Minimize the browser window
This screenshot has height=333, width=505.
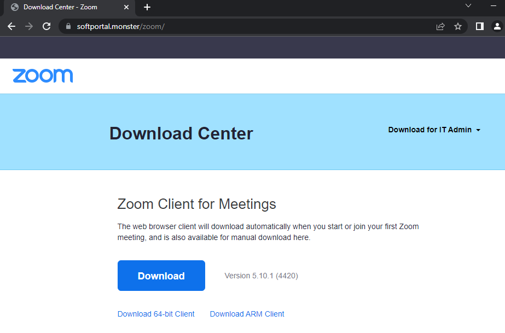(x=493, y=6)
